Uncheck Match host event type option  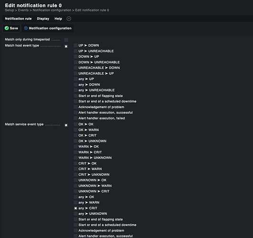(x=66, y=47)
